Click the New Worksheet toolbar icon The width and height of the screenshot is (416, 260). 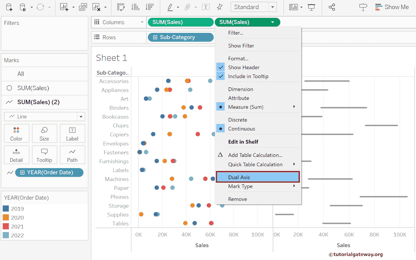pos(64,7)
